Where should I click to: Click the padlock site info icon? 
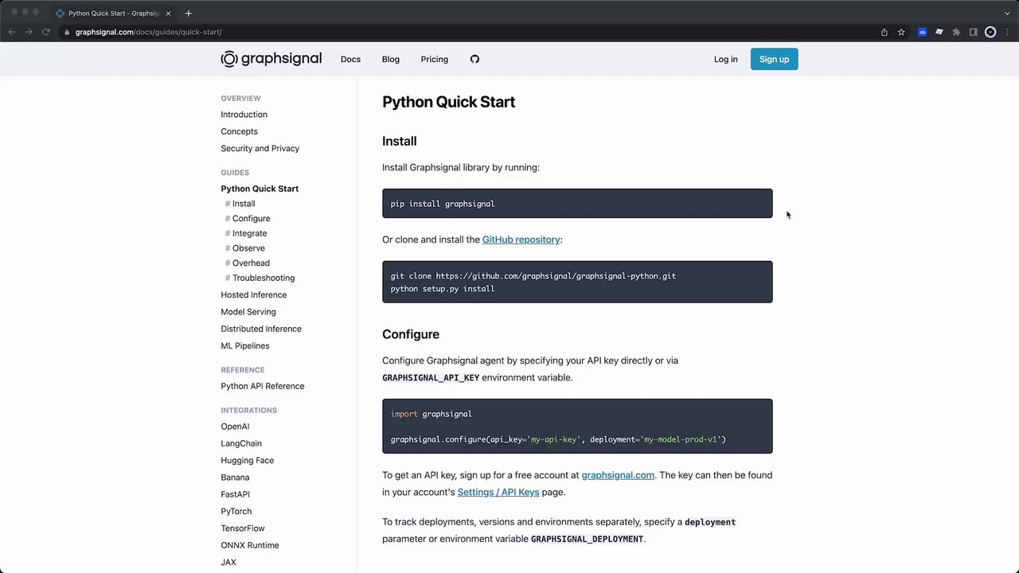68,32
